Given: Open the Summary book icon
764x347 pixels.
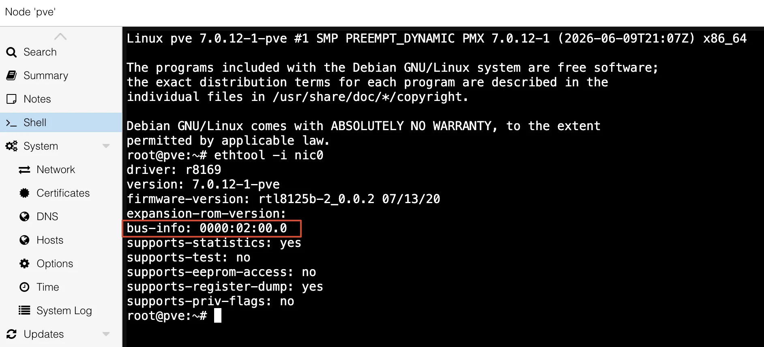Looking at the screenshot, I should pos(11,76).
